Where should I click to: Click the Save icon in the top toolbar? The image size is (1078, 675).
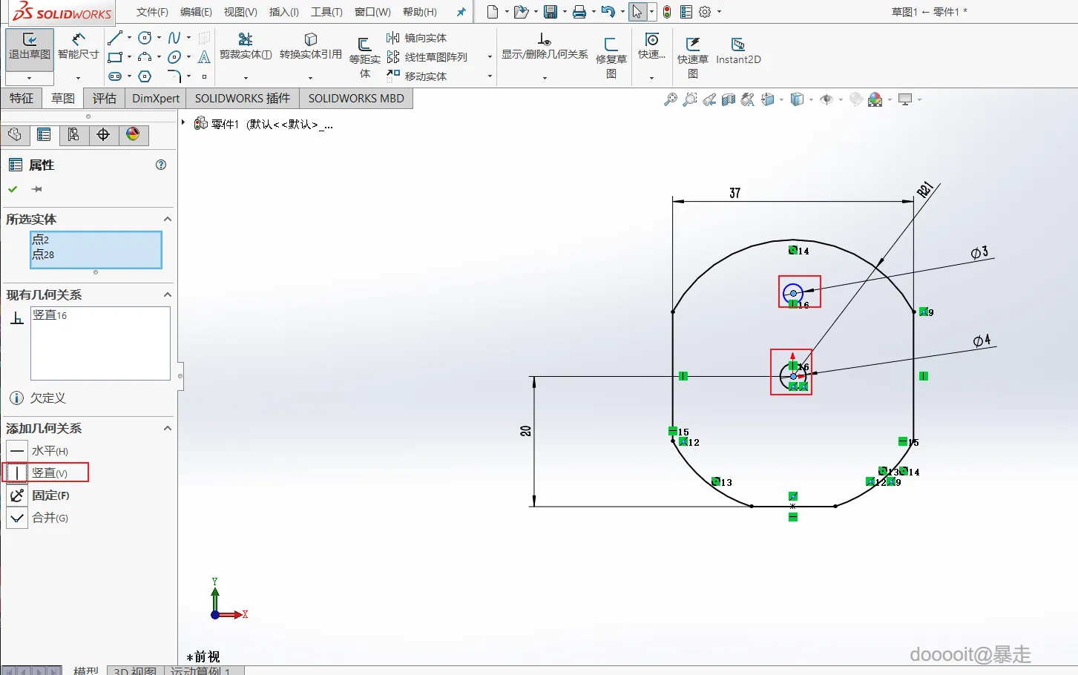pyautogui.click(x=550, y=12)
